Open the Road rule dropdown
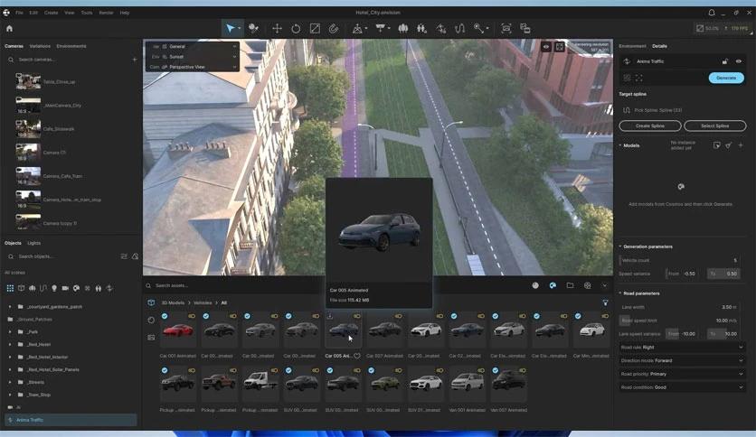This screenshot has width=756, height=437. click(x=682, y=347)
